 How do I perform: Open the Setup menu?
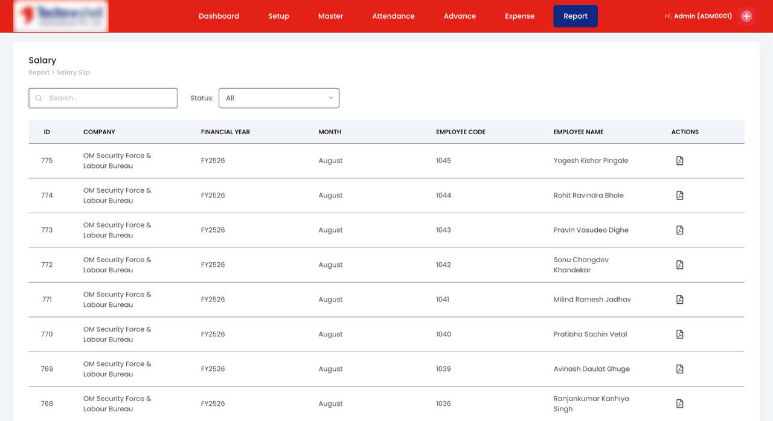(278, 16)
